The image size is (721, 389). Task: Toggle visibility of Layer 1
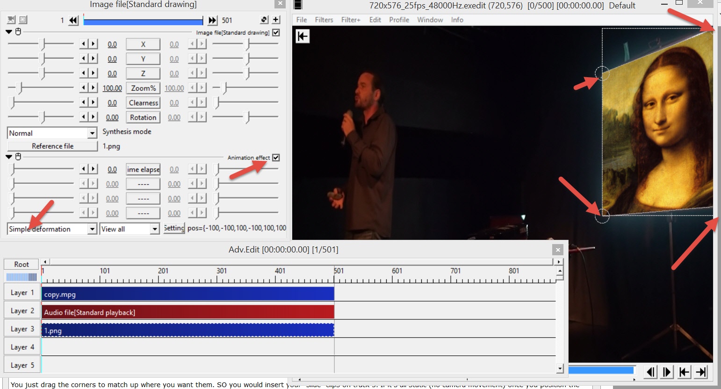tap(22, 293)
